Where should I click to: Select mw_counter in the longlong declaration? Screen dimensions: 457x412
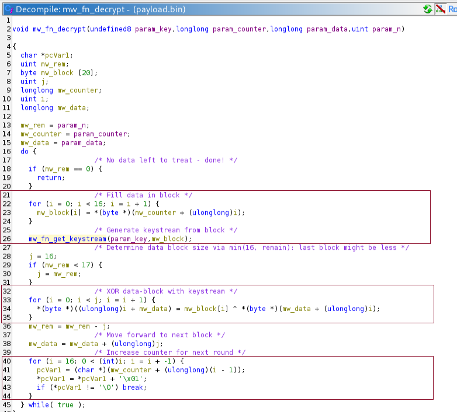pos(78,90)
